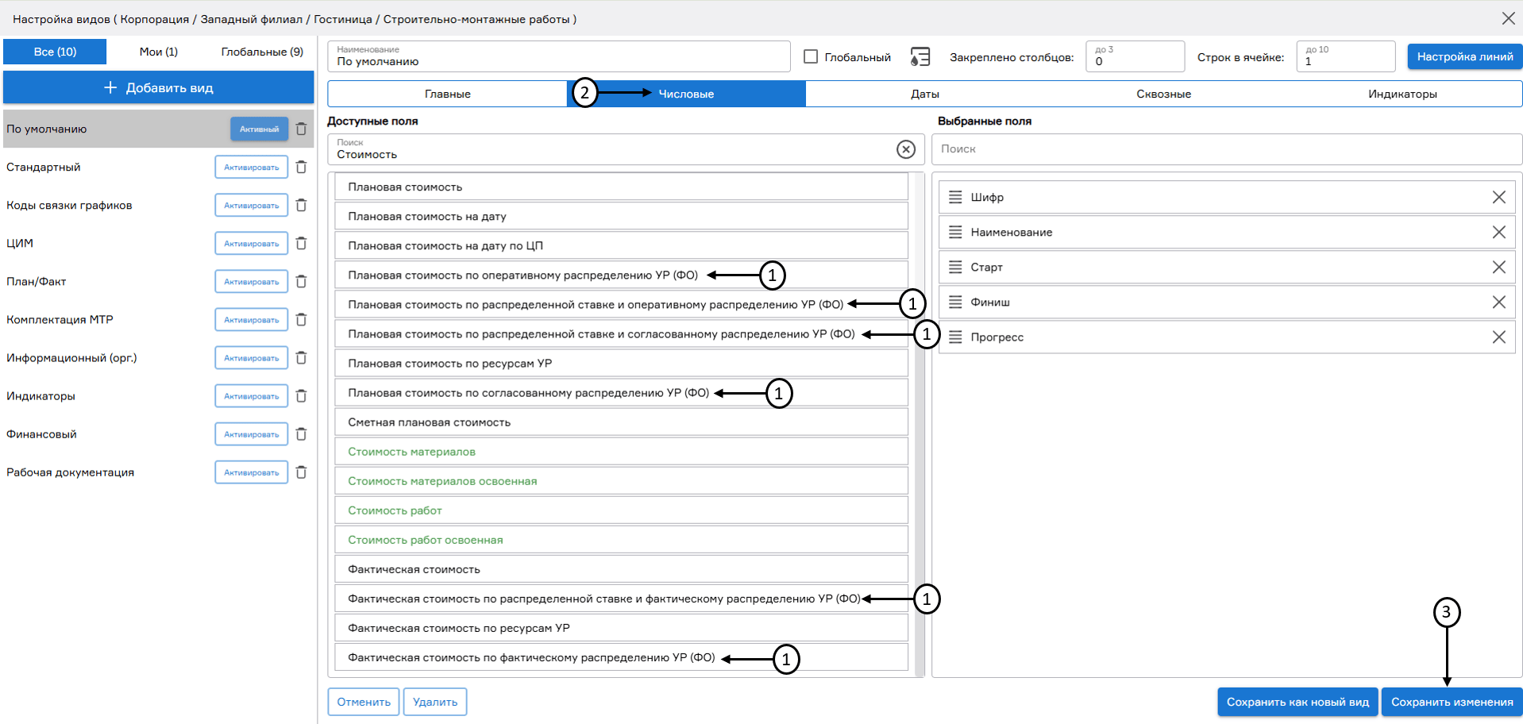Remove the Старт field with X
This screenshot has height=724, width=1523.
1498,268
